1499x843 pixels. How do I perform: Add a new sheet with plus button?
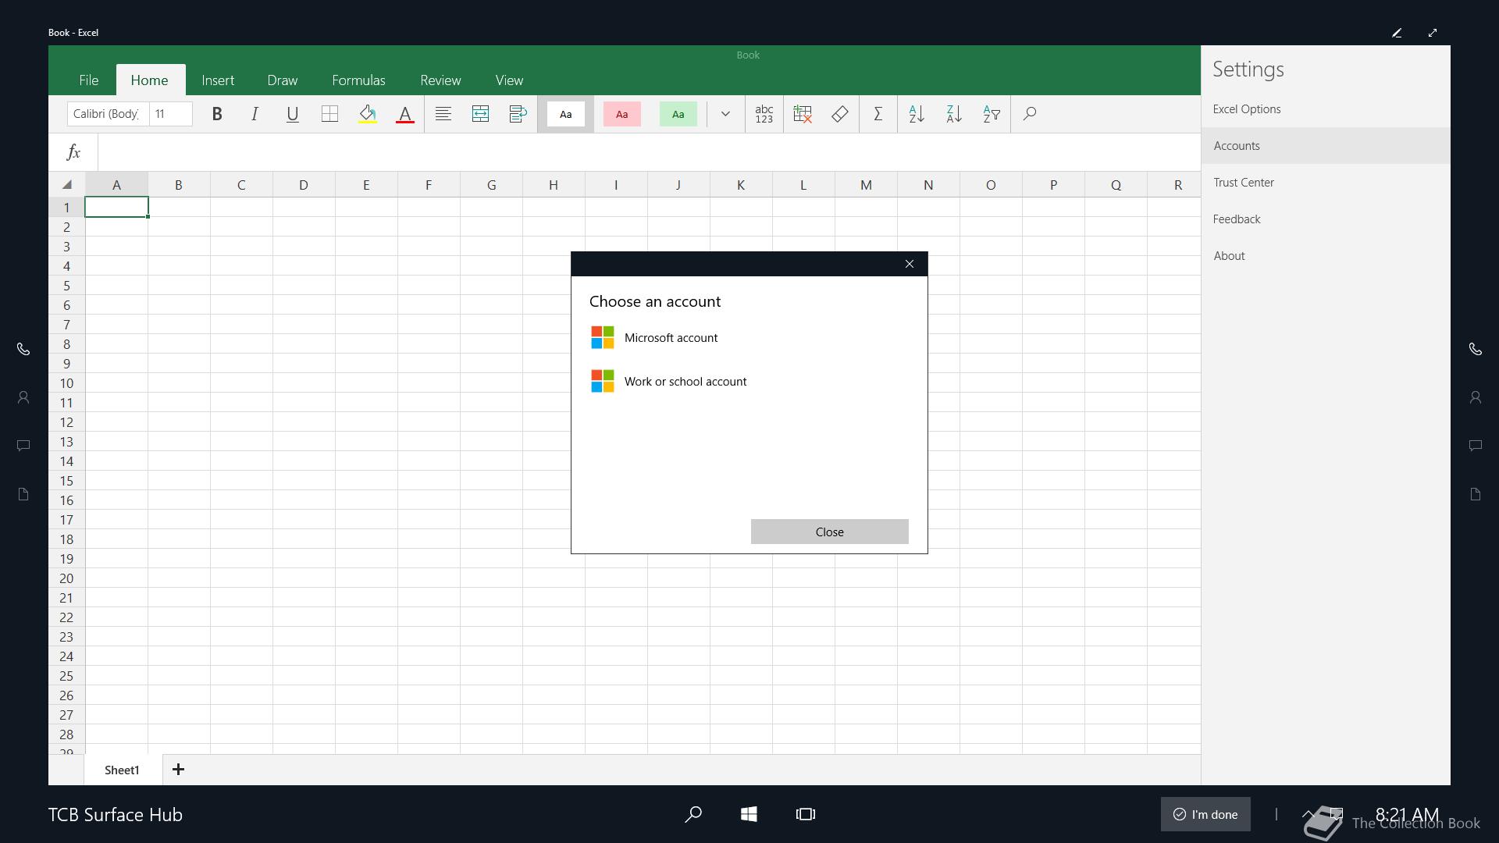pyautogui.click(x=178, y=770)
